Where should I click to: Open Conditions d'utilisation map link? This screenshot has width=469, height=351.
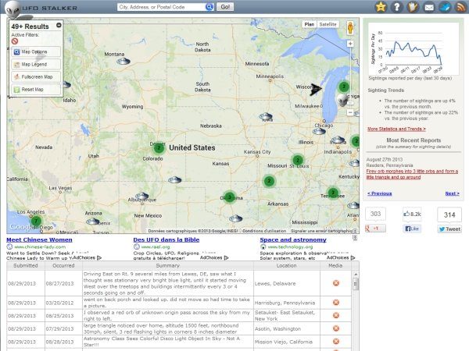coord(264,231)
